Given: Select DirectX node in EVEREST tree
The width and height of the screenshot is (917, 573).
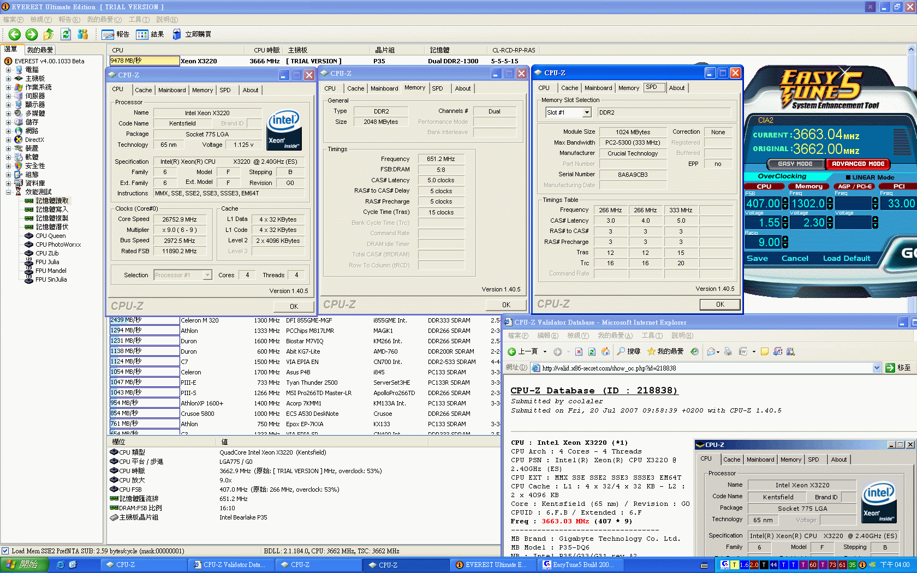Looking at the screenshot, I should pos(34,140).
